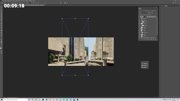Select the Pen tool
Viewport: 180px width, 101px height.
click(1, 35)
